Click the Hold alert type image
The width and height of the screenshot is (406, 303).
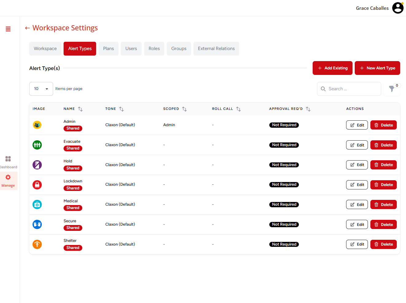37,165
